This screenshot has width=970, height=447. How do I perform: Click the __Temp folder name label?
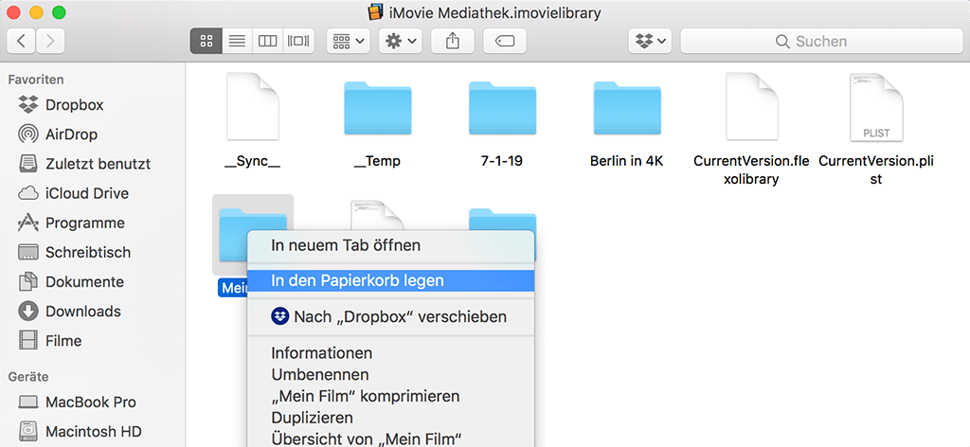coord(377,162)
